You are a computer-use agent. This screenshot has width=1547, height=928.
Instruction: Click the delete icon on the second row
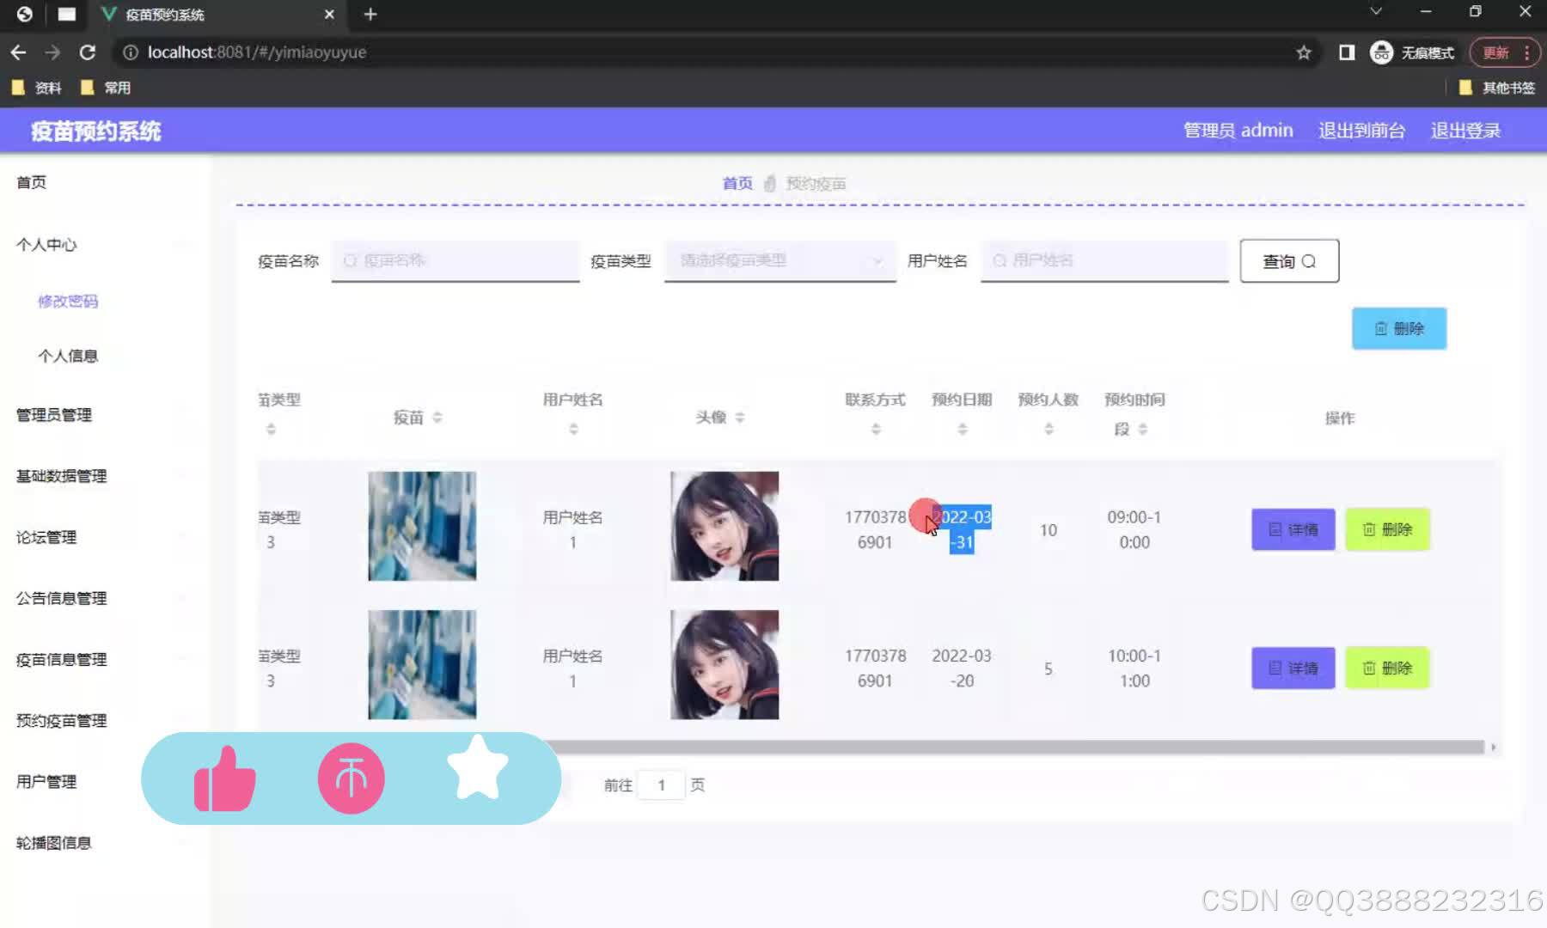click(1370, 668)
